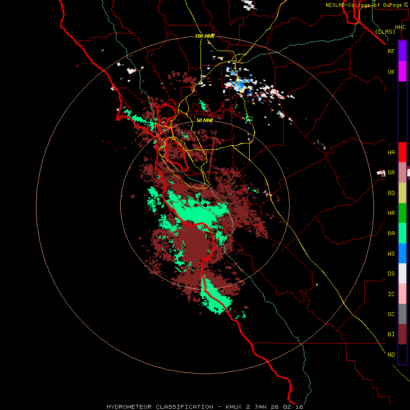Click the HR green legend swatch

click(x=402, y=213)
